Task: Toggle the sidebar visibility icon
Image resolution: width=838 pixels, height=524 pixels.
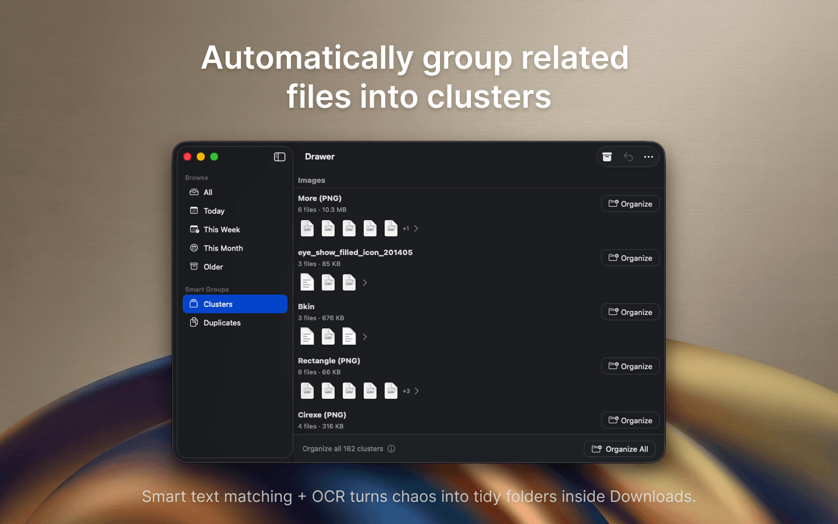Action: click(x=279, y=157)
